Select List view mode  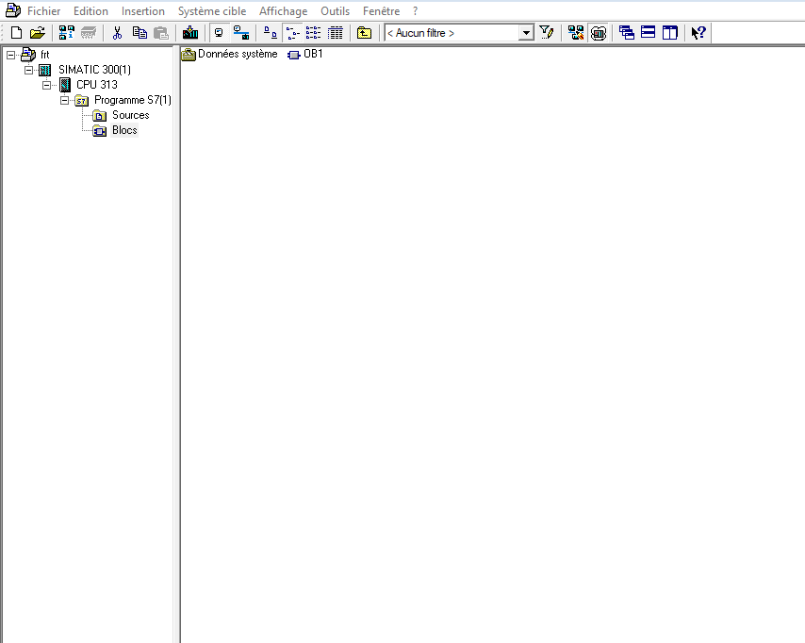(313, 33)
